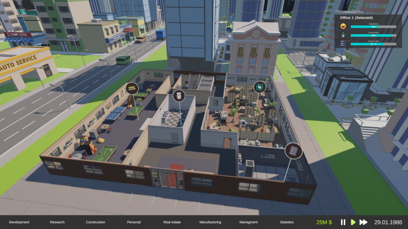The height and width of the screenshot is (229, 408).
Task: Click the productivity icon in office panel
Action: click(x=343, y=35)
